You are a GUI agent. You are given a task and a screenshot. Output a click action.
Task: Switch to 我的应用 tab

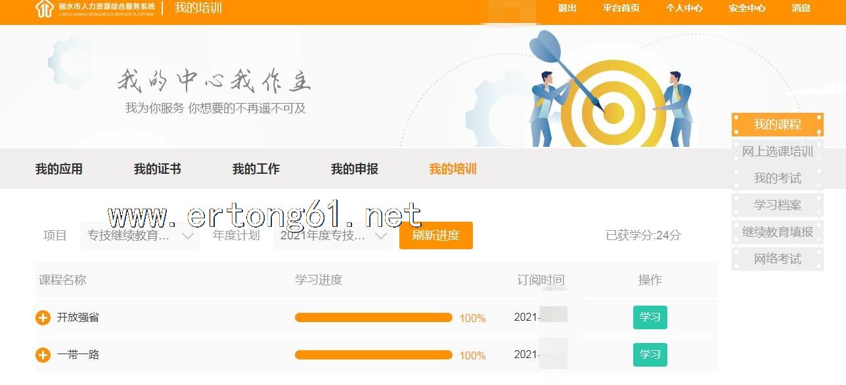[59, 169]
